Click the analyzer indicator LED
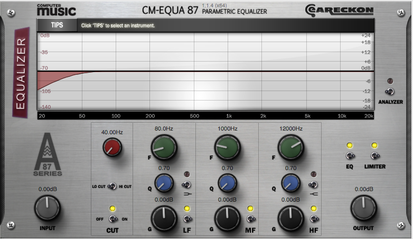 390,81
